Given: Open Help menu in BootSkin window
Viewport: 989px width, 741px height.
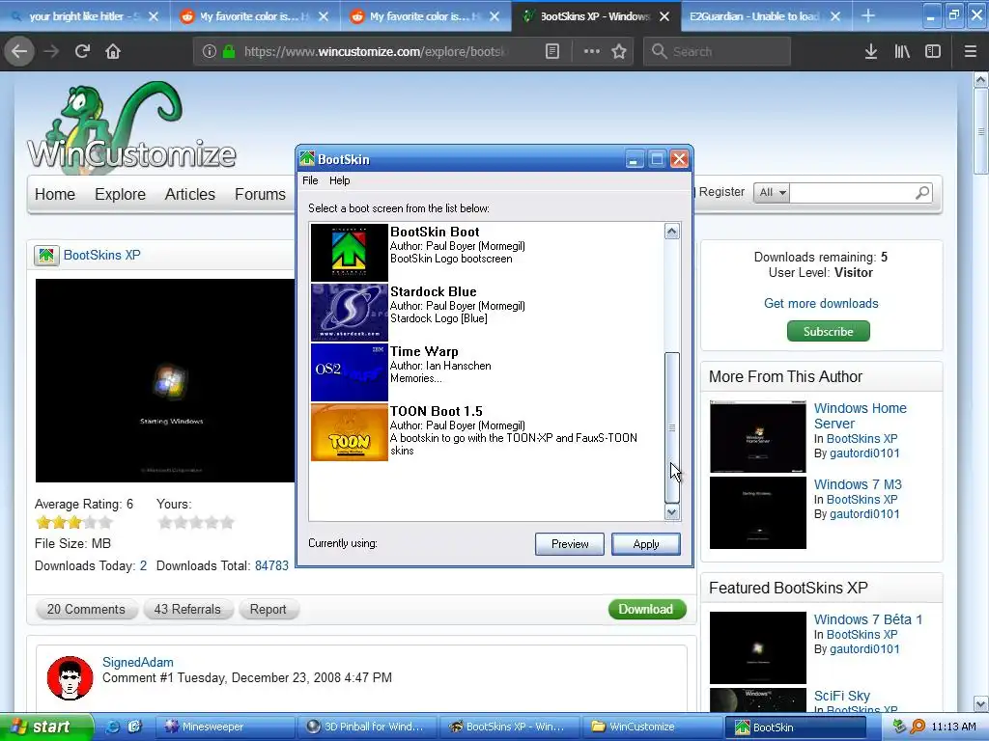Looking at the screenshot, I should click(x=339, y=180).
